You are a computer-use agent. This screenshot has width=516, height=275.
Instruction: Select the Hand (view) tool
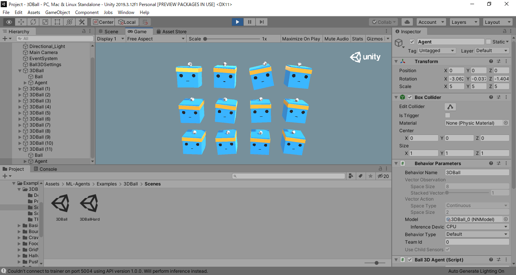click(x=9, y=22)
